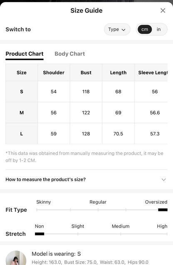Click the Shoulder column header
Screen dimensions: 173x265
54,73
